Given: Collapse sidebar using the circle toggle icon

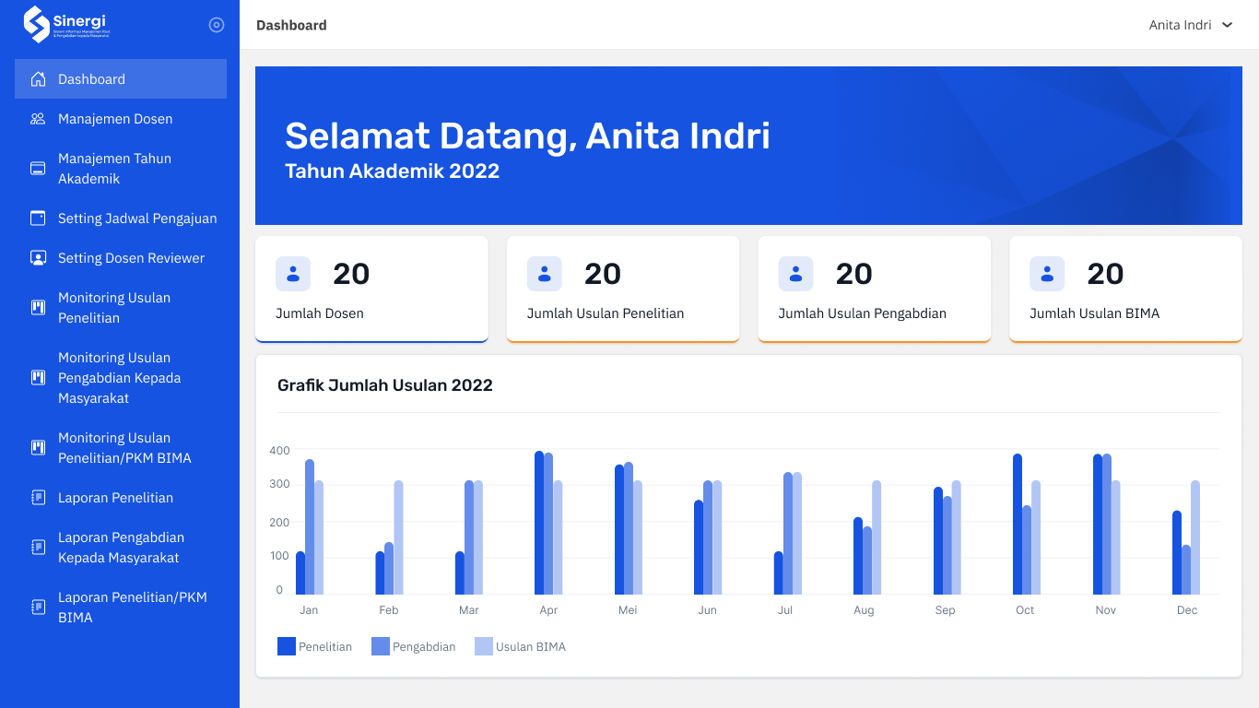Looking at the screenshot, I should pos(217,25).
